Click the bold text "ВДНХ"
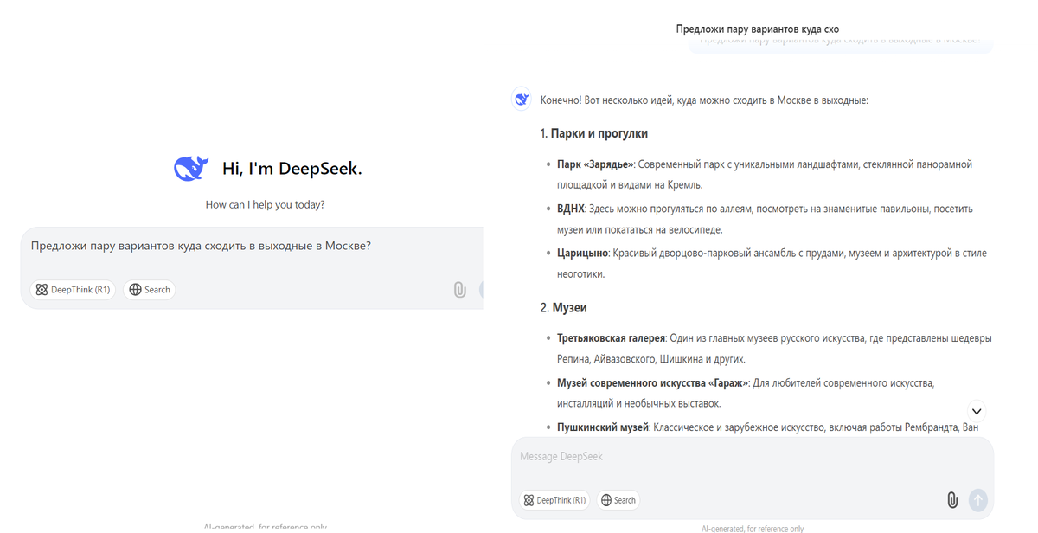This screenshot has width=1038, height=533. 571,209
